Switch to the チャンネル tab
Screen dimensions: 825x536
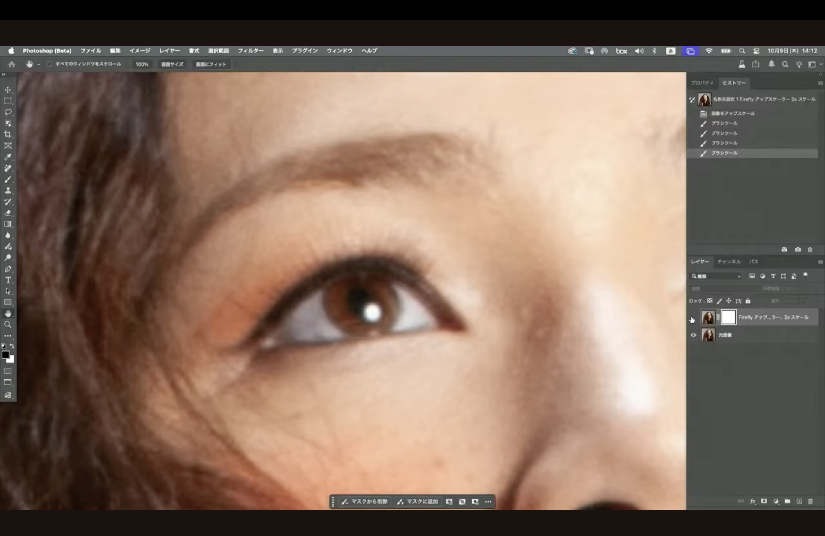tap(729, 262)
